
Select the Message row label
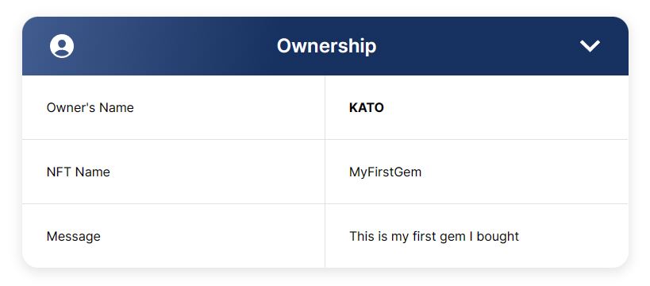tap(73, 236)
